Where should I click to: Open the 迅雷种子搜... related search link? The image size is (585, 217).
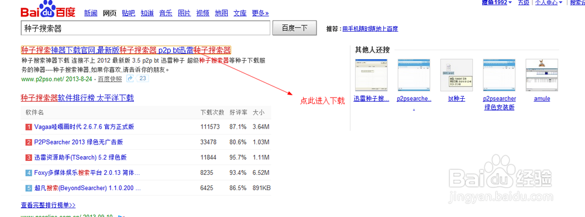pyautogui.click(x=371, y=99)
